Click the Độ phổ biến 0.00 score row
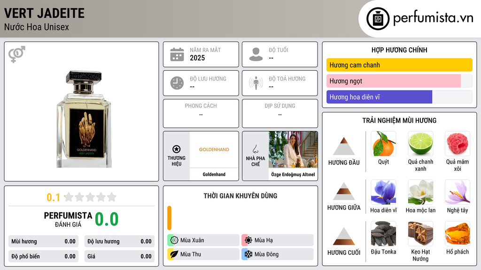Viewport: 481px width, 270px height. 43,256
